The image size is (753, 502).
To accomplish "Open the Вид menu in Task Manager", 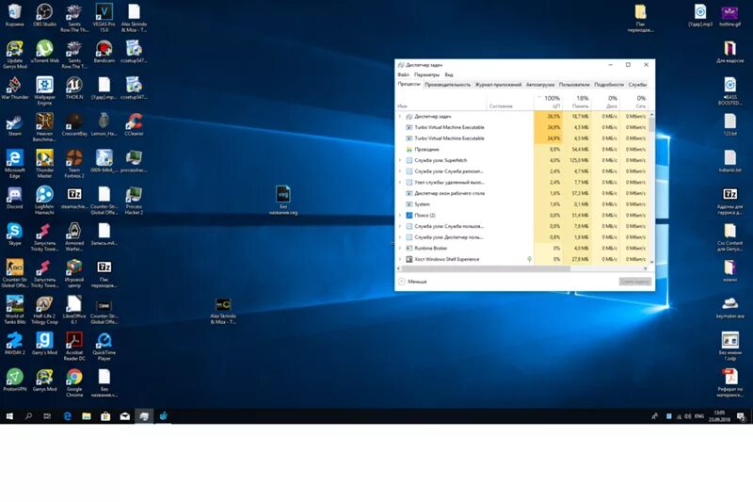I will [449, 75].
